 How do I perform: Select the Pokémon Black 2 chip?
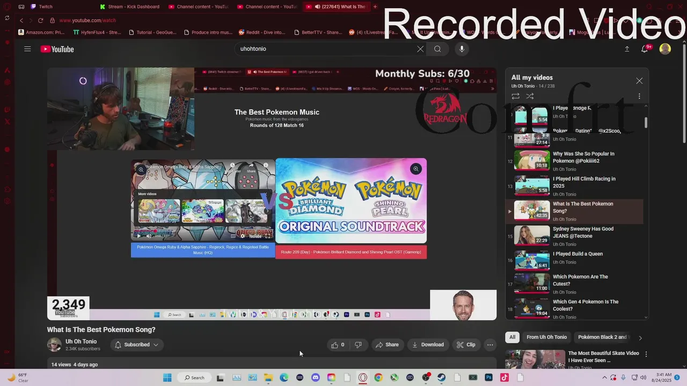coord(602,337)
